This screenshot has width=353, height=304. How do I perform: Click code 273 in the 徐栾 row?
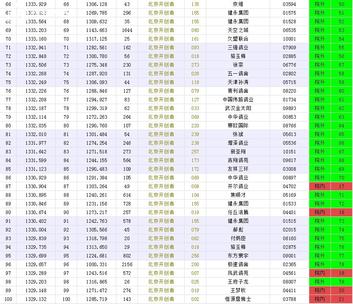tap(195, 65)
